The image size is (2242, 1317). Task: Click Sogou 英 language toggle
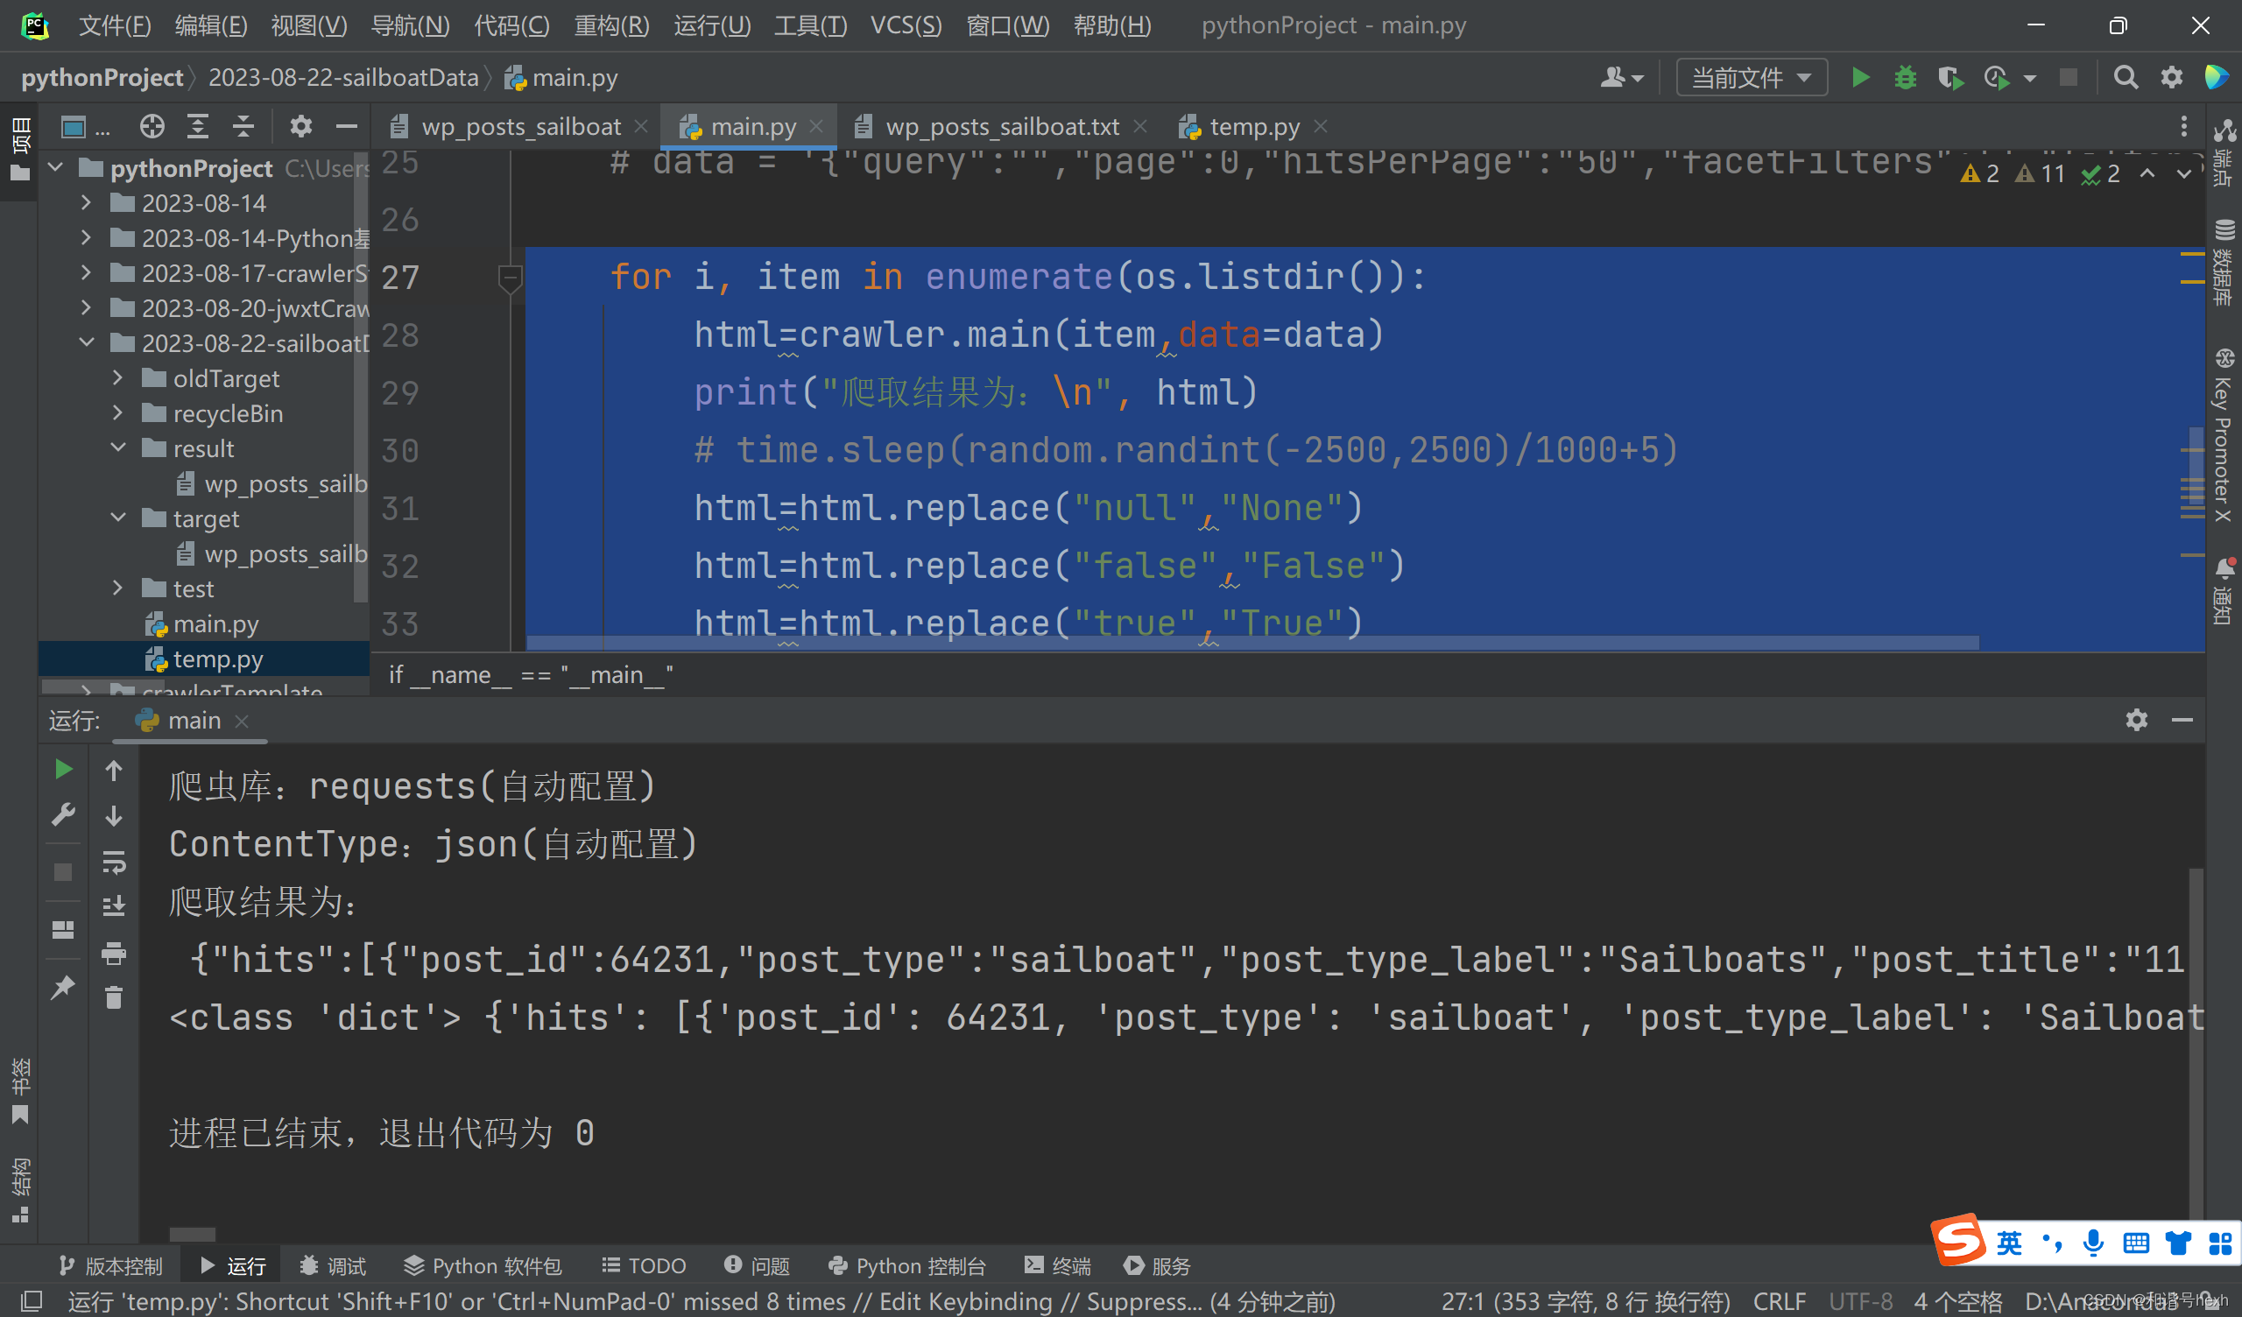tap(2009, 1243)
